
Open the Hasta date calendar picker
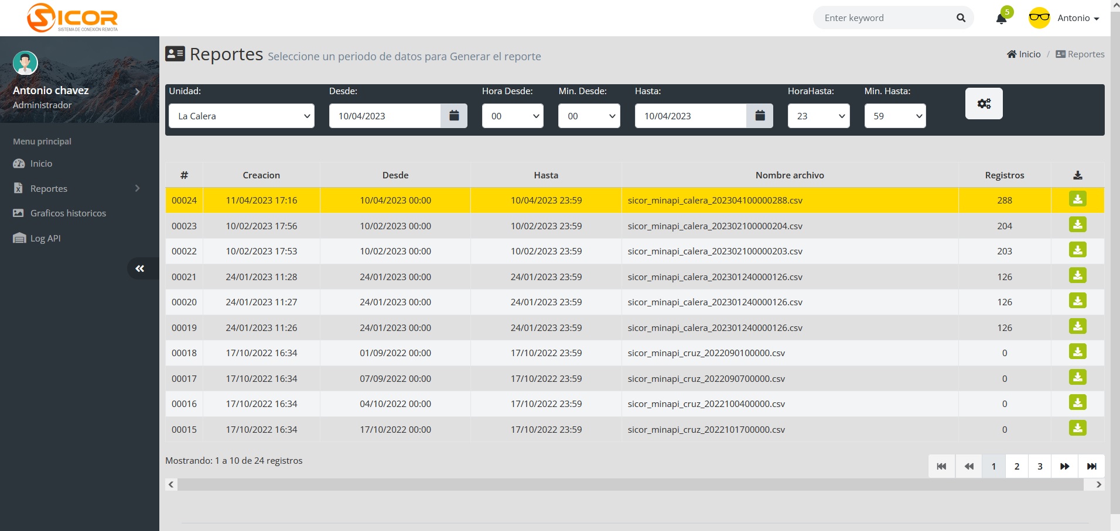click(760, 116)
